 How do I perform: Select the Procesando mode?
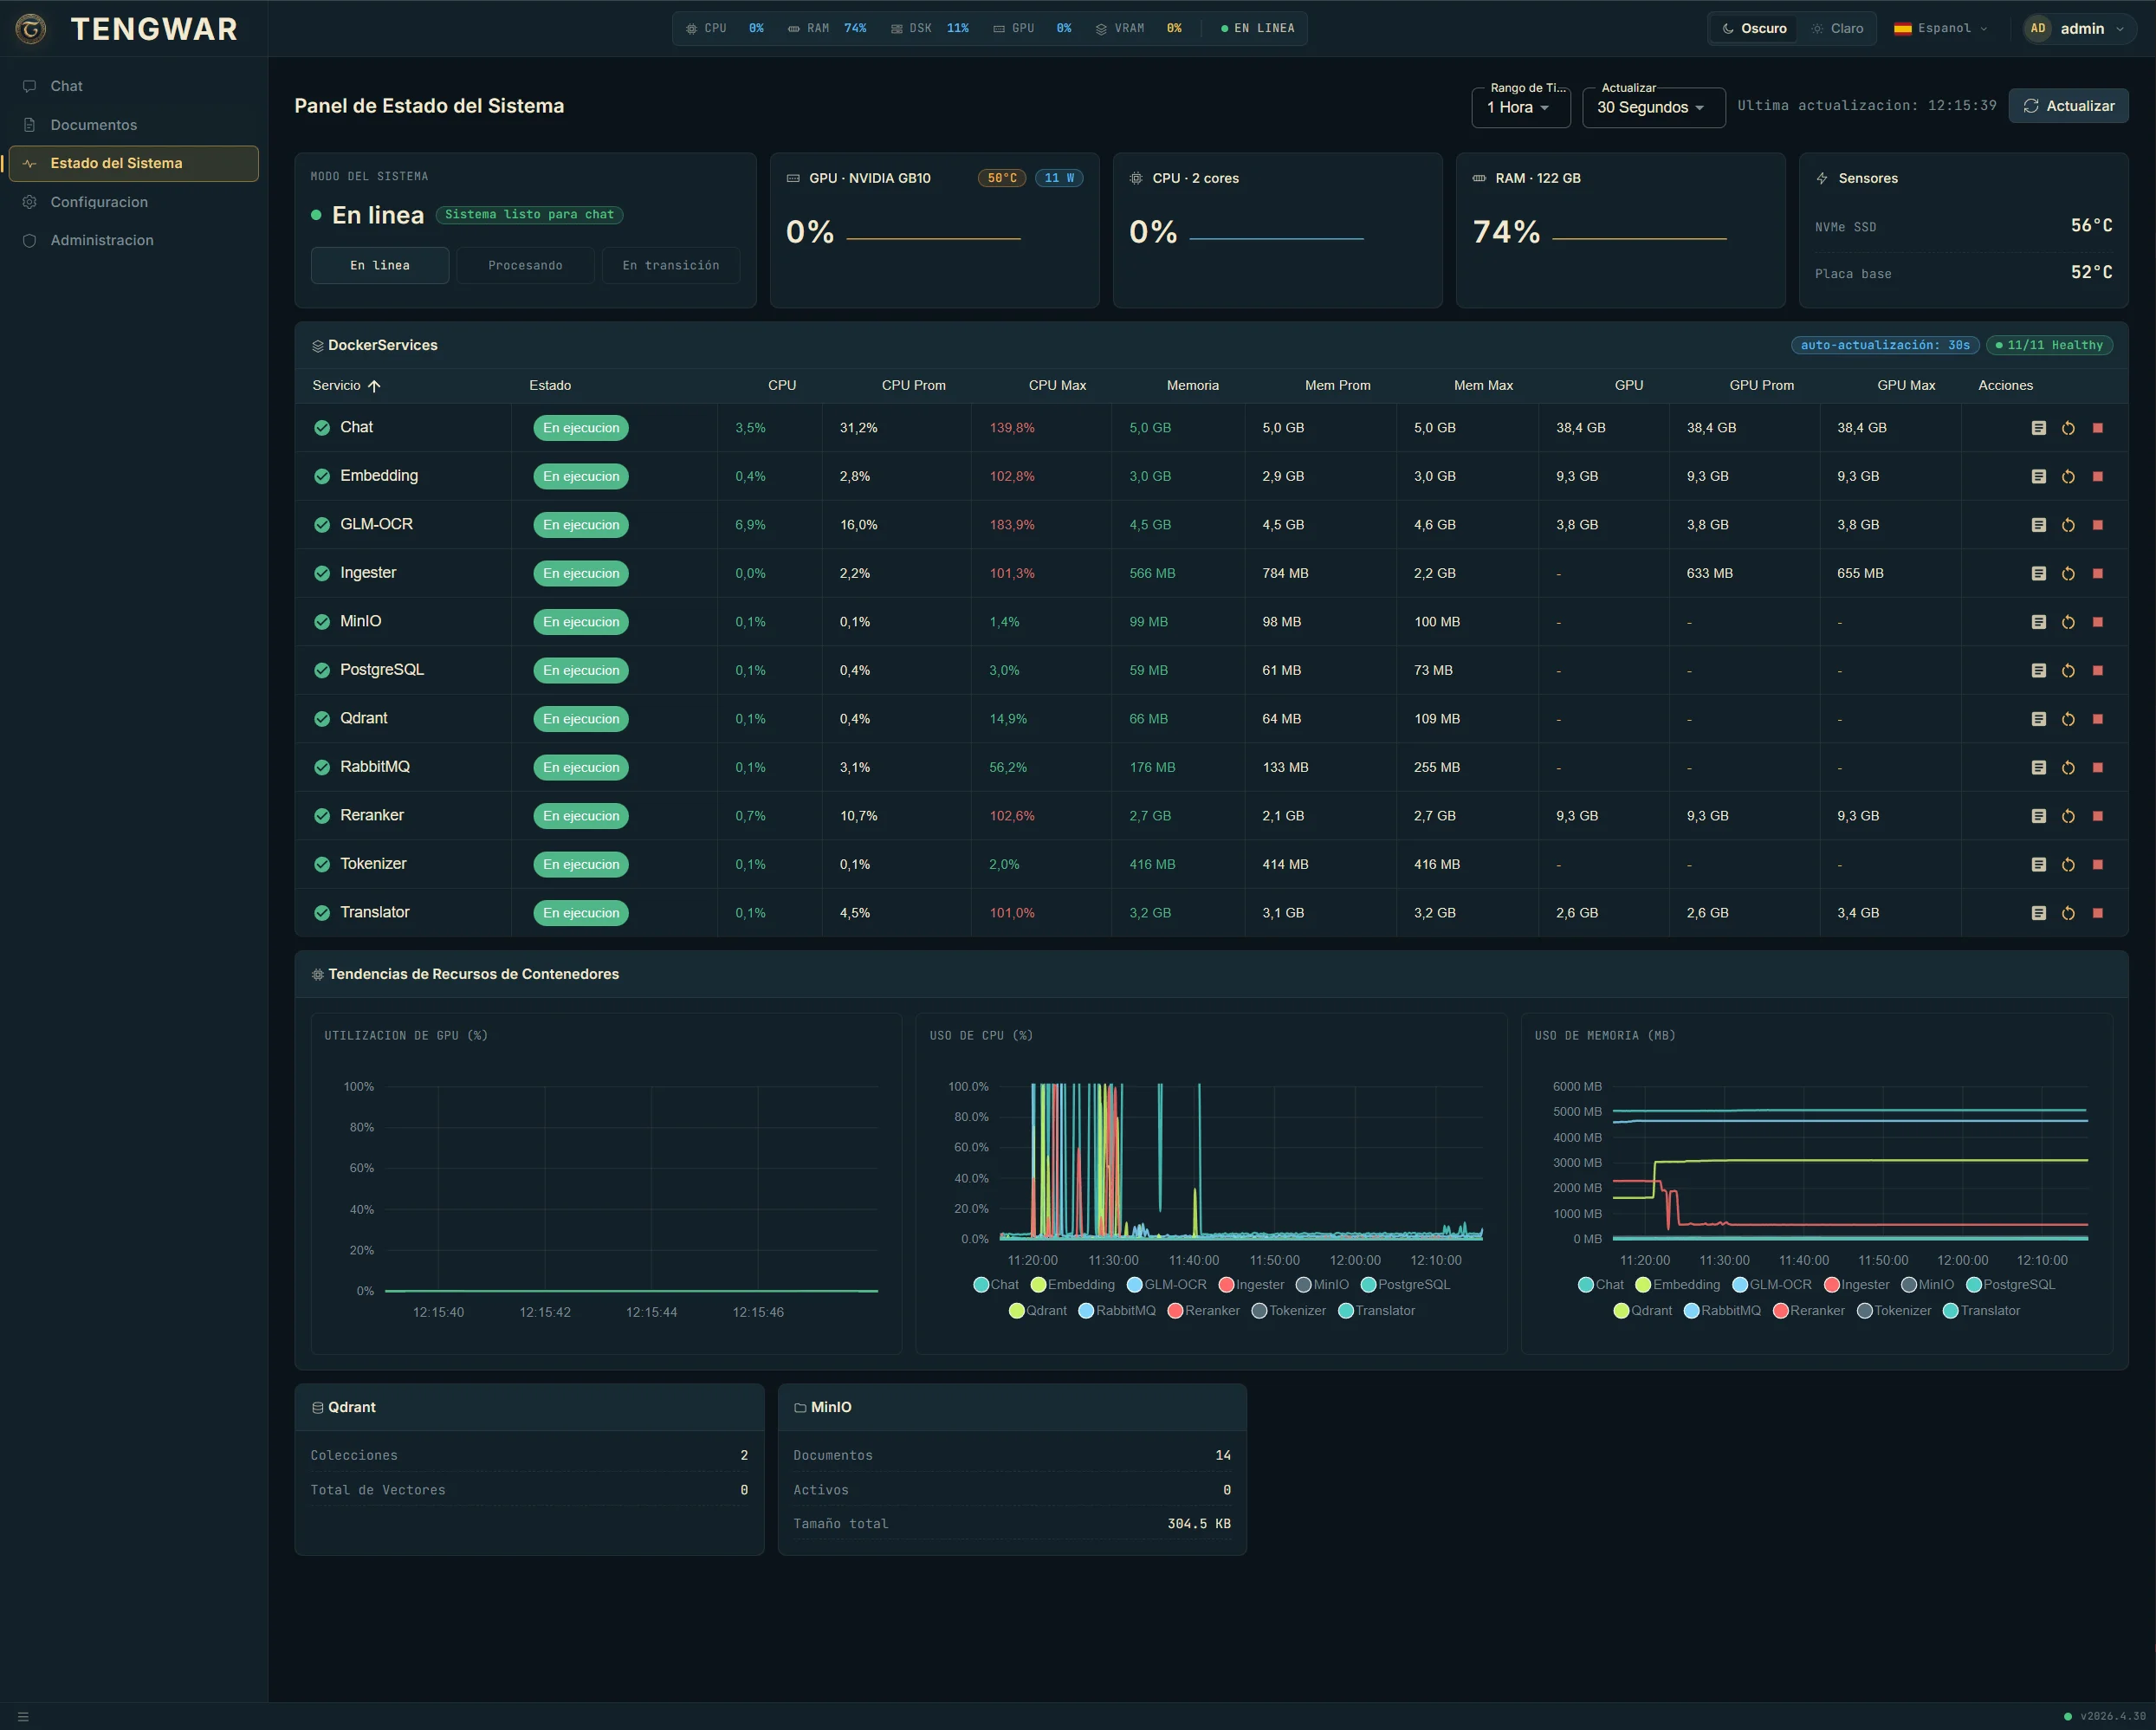(525, 265)
